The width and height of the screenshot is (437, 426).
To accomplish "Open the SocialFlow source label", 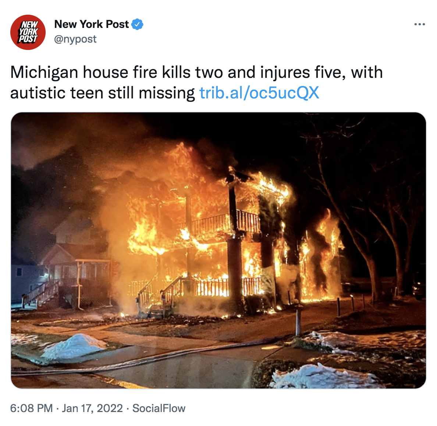I will 159,408.
